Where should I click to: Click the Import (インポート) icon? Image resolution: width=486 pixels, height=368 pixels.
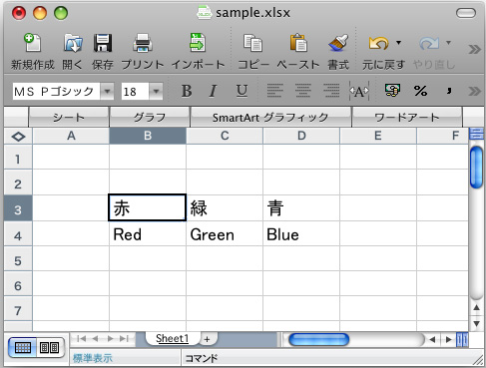tap(198, 43)
